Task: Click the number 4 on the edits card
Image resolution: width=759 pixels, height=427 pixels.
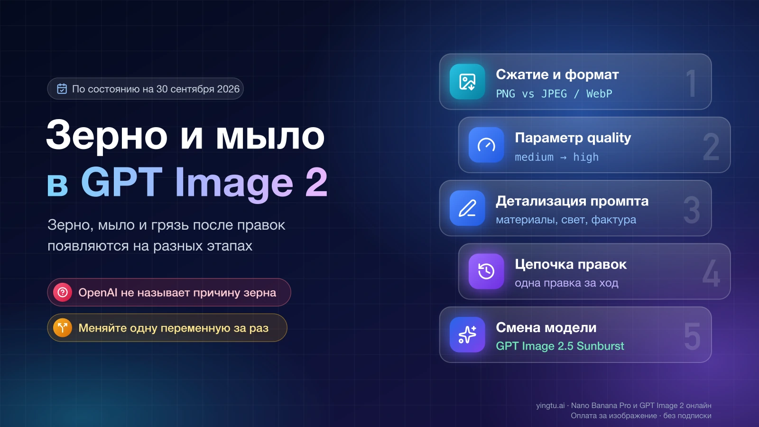Action: pyautogui.click(x=711, y=273)
